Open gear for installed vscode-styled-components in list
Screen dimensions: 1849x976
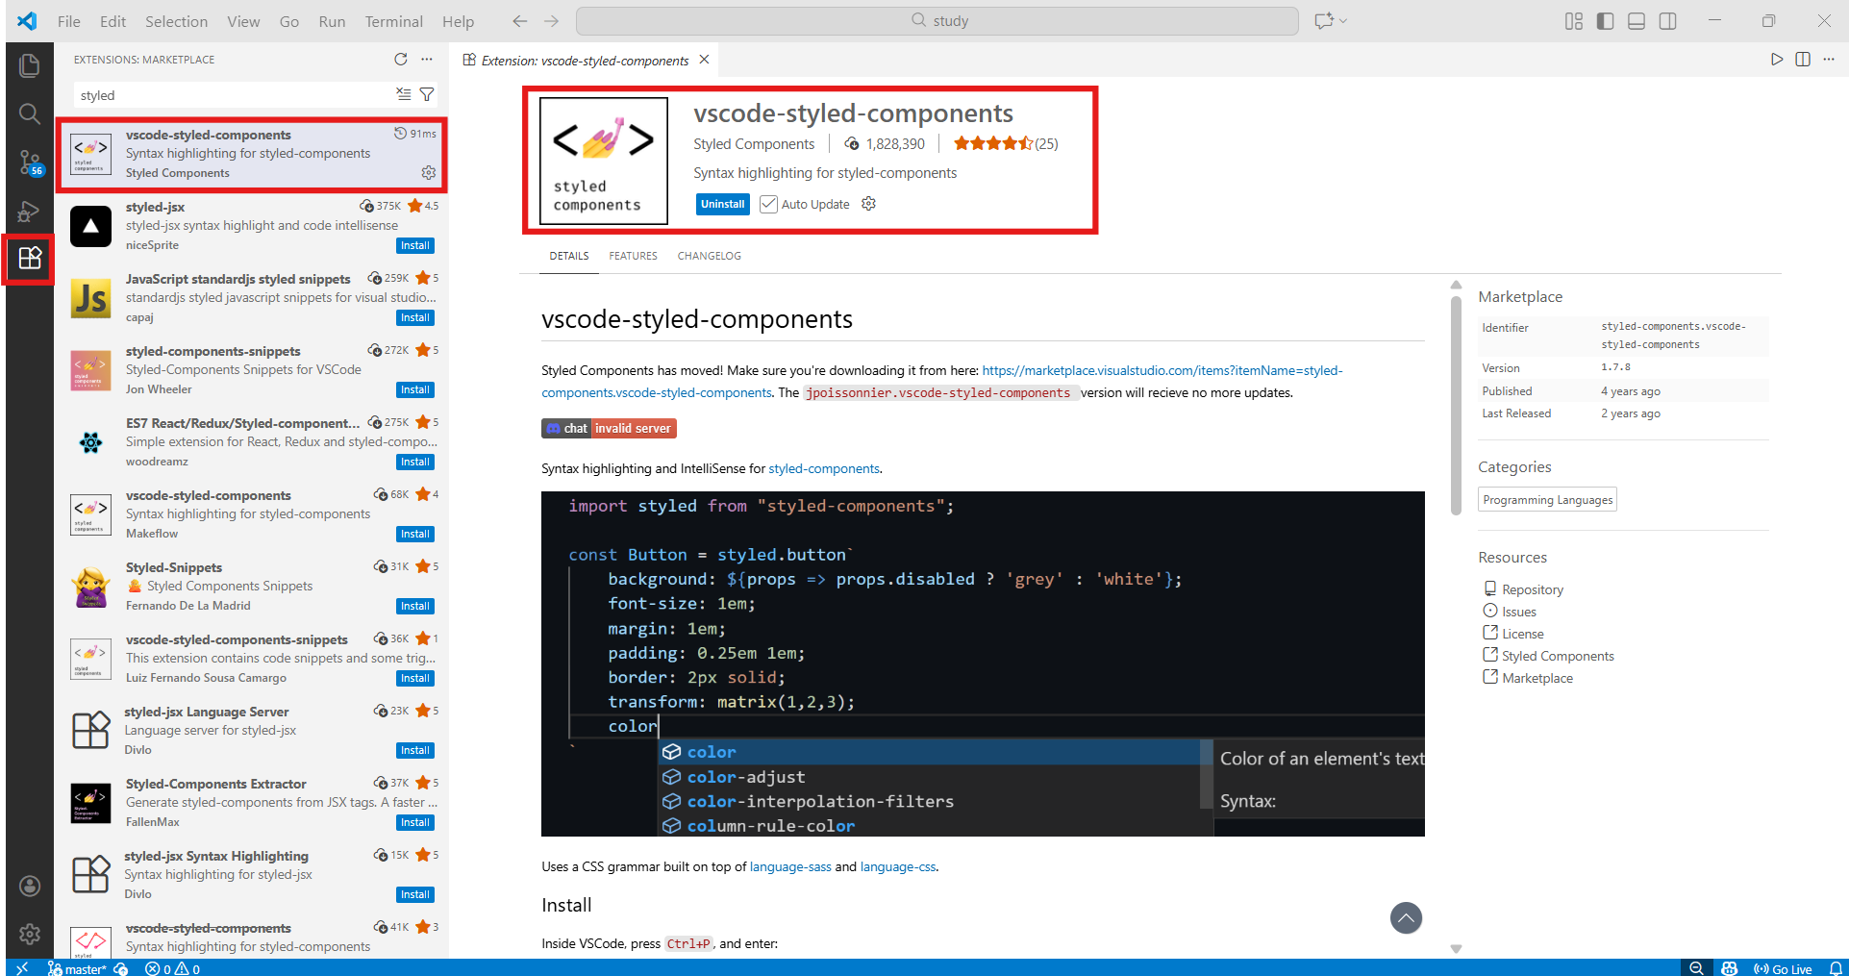point(429,173)
